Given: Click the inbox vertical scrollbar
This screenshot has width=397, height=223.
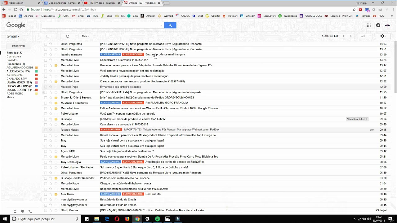Looking at the screenshot, I should pyautogui.click(x=395, y=67).
